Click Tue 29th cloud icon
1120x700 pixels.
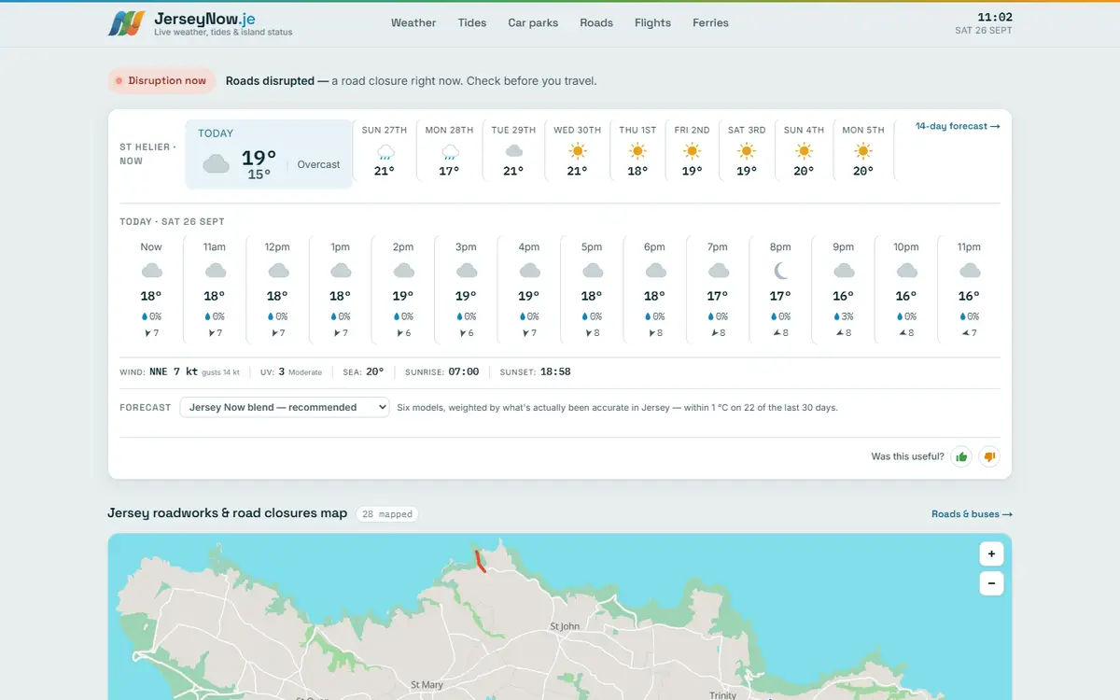point(513,150)
